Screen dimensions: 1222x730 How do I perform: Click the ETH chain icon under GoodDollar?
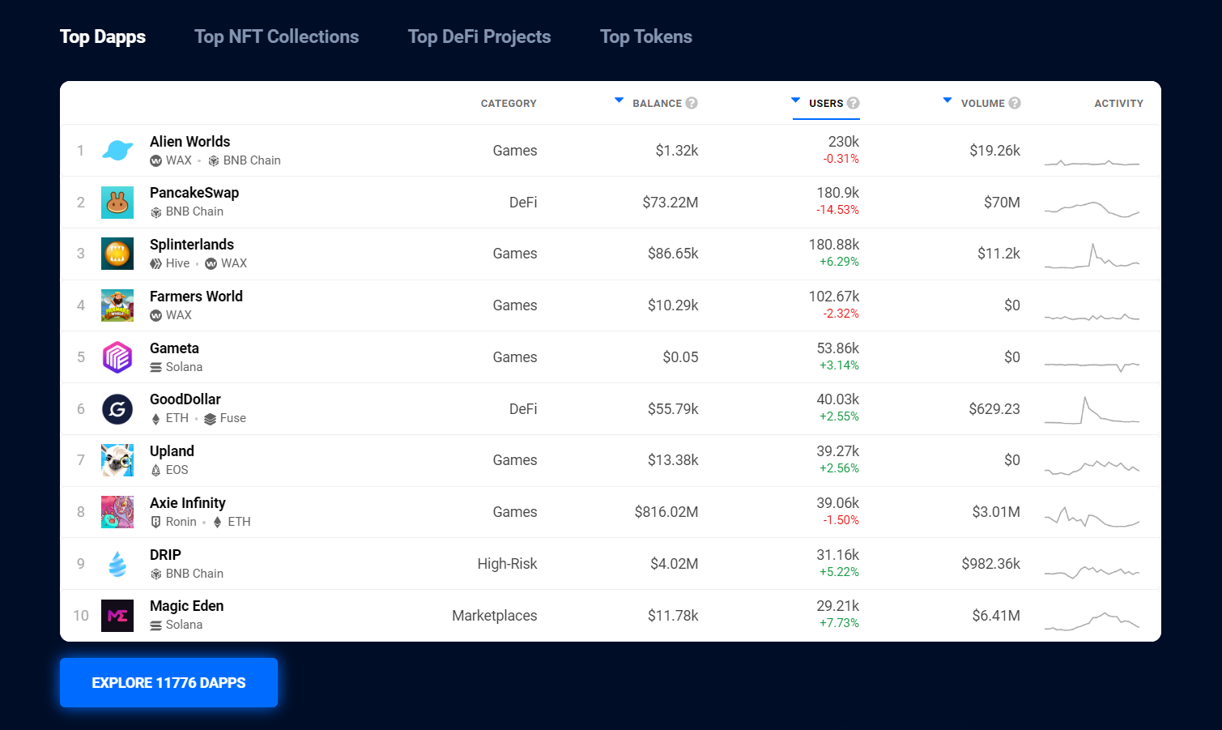click(155, 419)
